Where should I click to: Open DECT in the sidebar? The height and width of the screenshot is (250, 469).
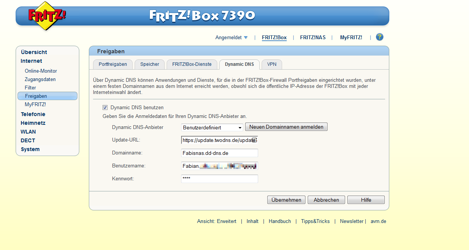tap(28, 140)
